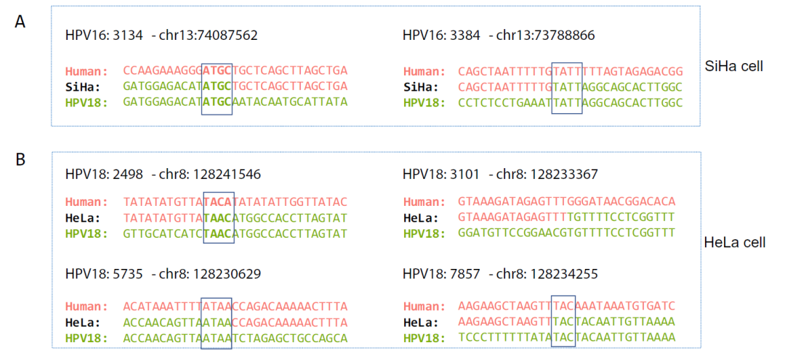Click the boxed TAAC in HeLa sequence
The width and height of the screenshot is (785, 353).
(x=218, y=217)
